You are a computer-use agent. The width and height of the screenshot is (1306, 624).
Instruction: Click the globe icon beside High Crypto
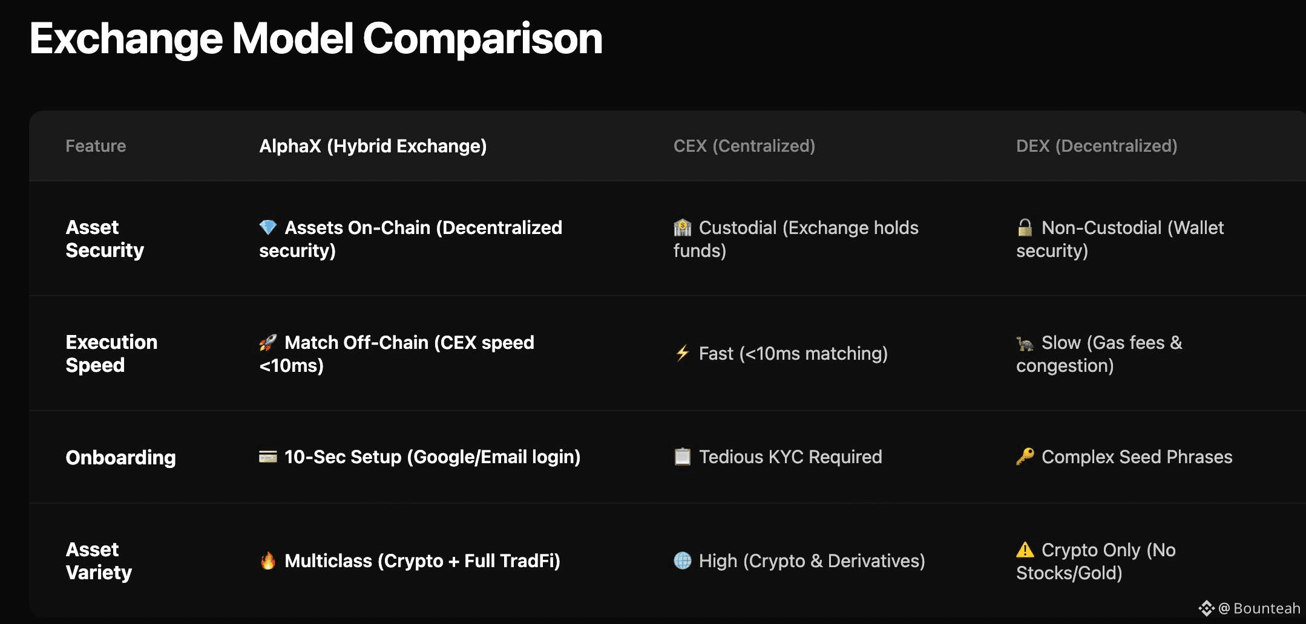682,561
